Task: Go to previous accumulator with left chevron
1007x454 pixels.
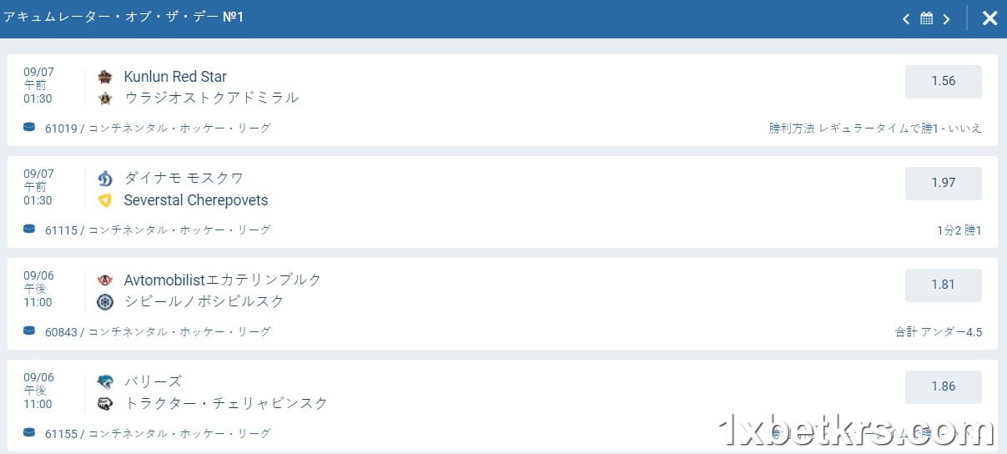Action: coord(906,18)
